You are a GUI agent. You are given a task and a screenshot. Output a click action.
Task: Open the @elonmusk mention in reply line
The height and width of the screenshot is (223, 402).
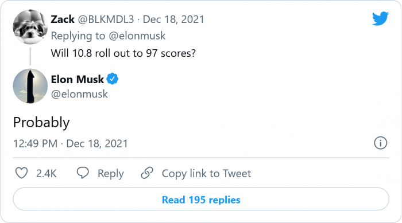137,36
